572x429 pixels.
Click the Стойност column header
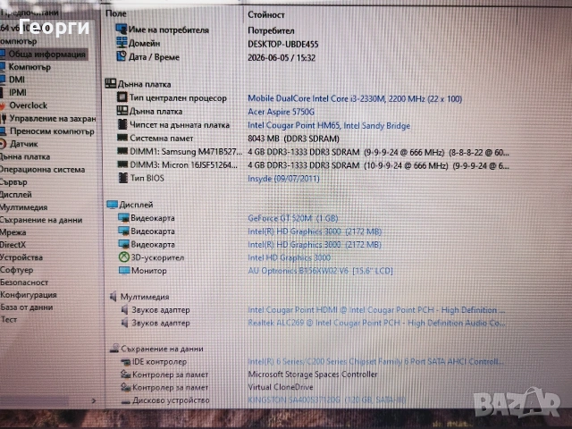(x=266, y=15)
